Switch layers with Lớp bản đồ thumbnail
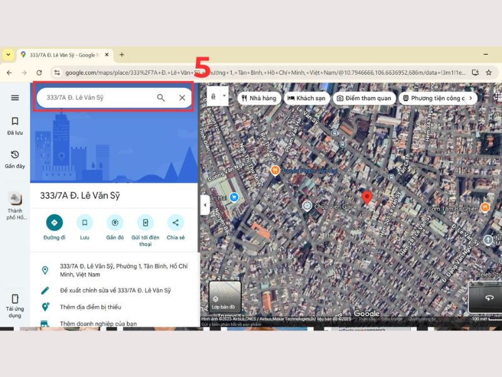The width and height of the screenshot is (502, 377). pyautogui.click(x=225, y=297)
